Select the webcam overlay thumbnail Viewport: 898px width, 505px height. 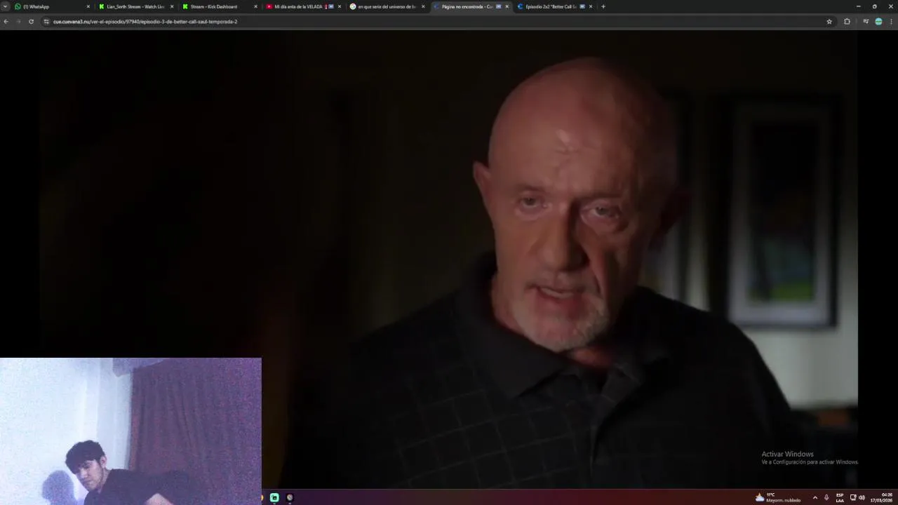click(x=130, y=431)
